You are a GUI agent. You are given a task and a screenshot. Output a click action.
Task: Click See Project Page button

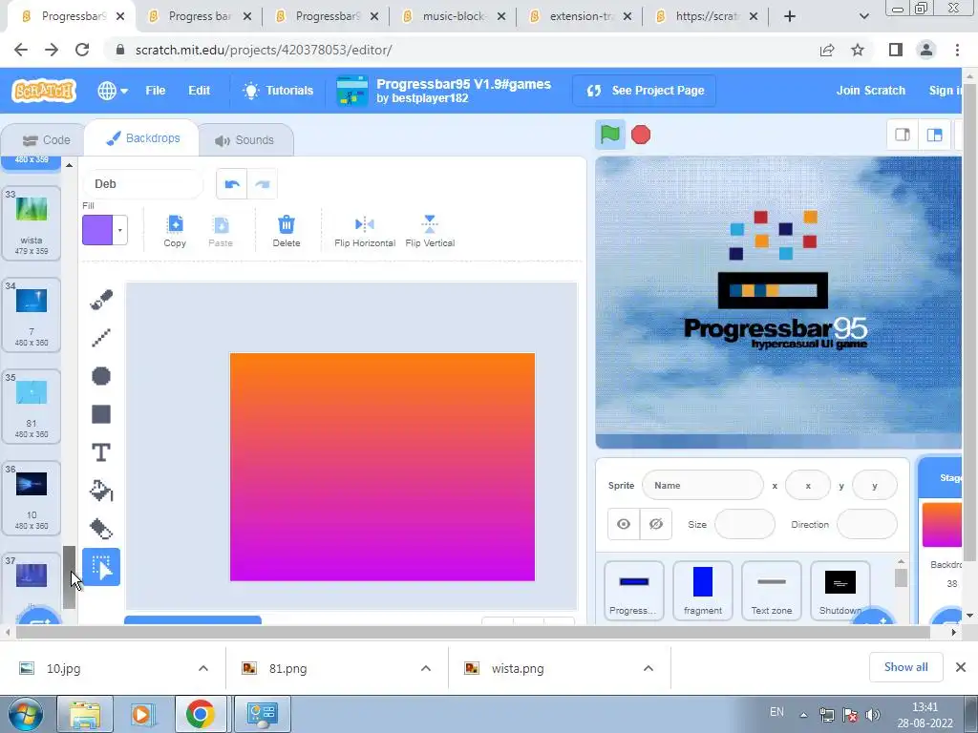pyautogui.click(x=645, y=91)
